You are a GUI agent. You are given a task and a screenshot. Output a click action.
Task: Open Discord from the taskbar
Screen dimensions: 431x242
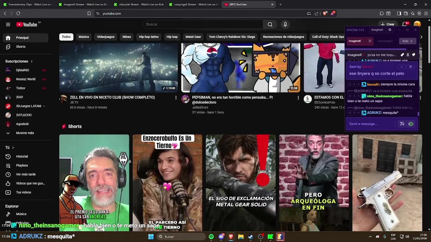(x=221, y=237)
